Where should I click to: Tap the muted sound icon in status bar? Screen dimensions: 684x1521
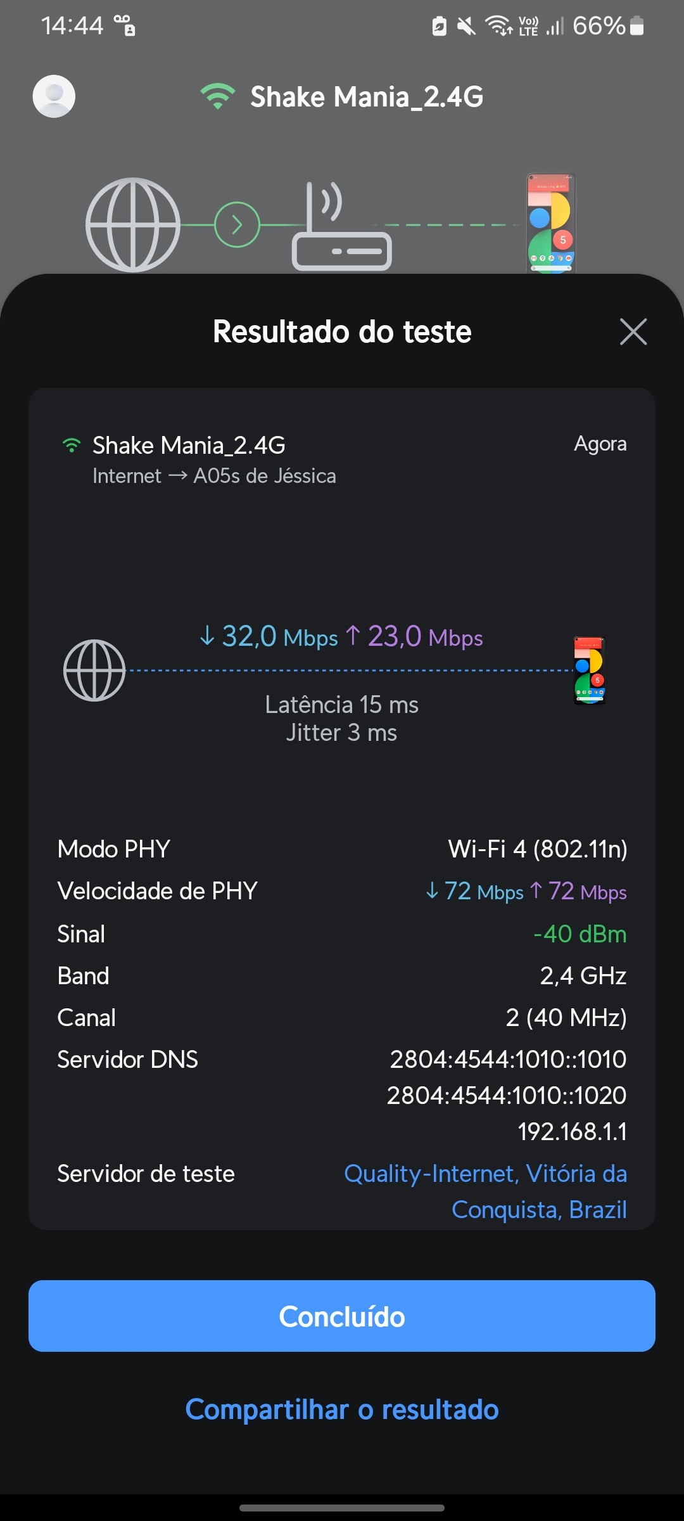(x=467, y=27)
